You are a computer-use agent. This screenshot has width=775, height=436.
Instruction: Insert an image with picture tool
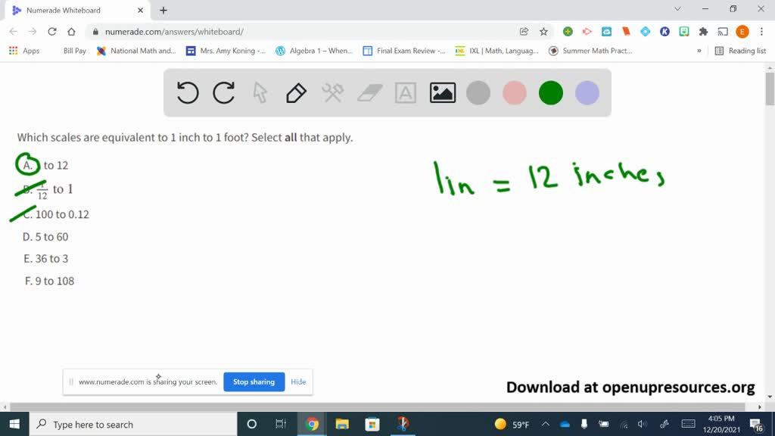click(x=442, y=93)
